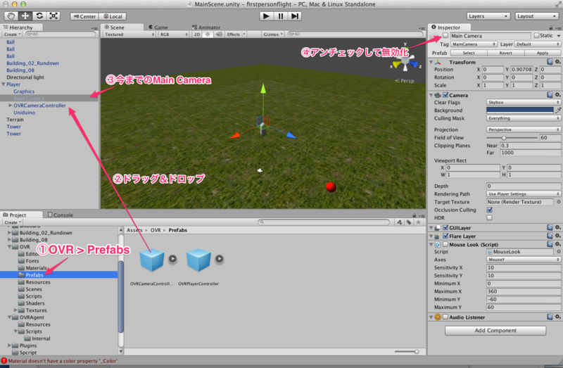The height and width of the screenshot is (368, 563).
Task: Toggle the Main Camera active checkbox
Action: (x=445, y=35)
